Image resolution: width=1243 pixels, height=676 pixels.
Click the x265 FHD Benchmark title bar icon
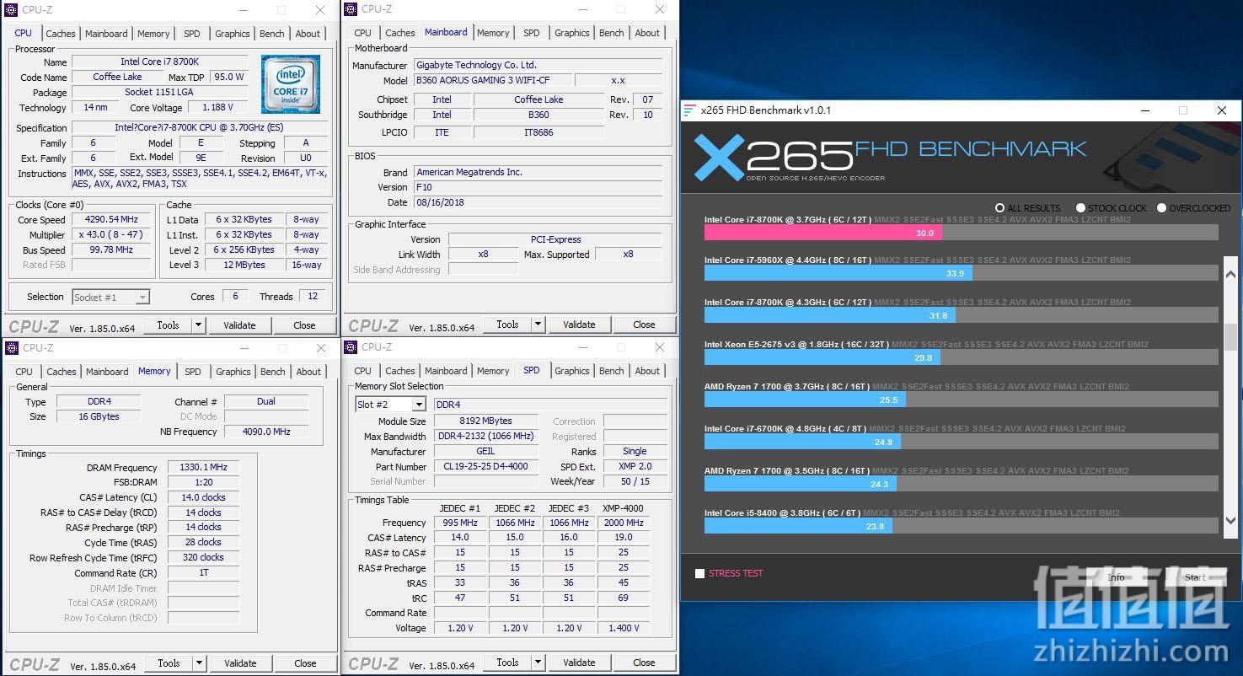pyautogui.click(x=689, y=110)
